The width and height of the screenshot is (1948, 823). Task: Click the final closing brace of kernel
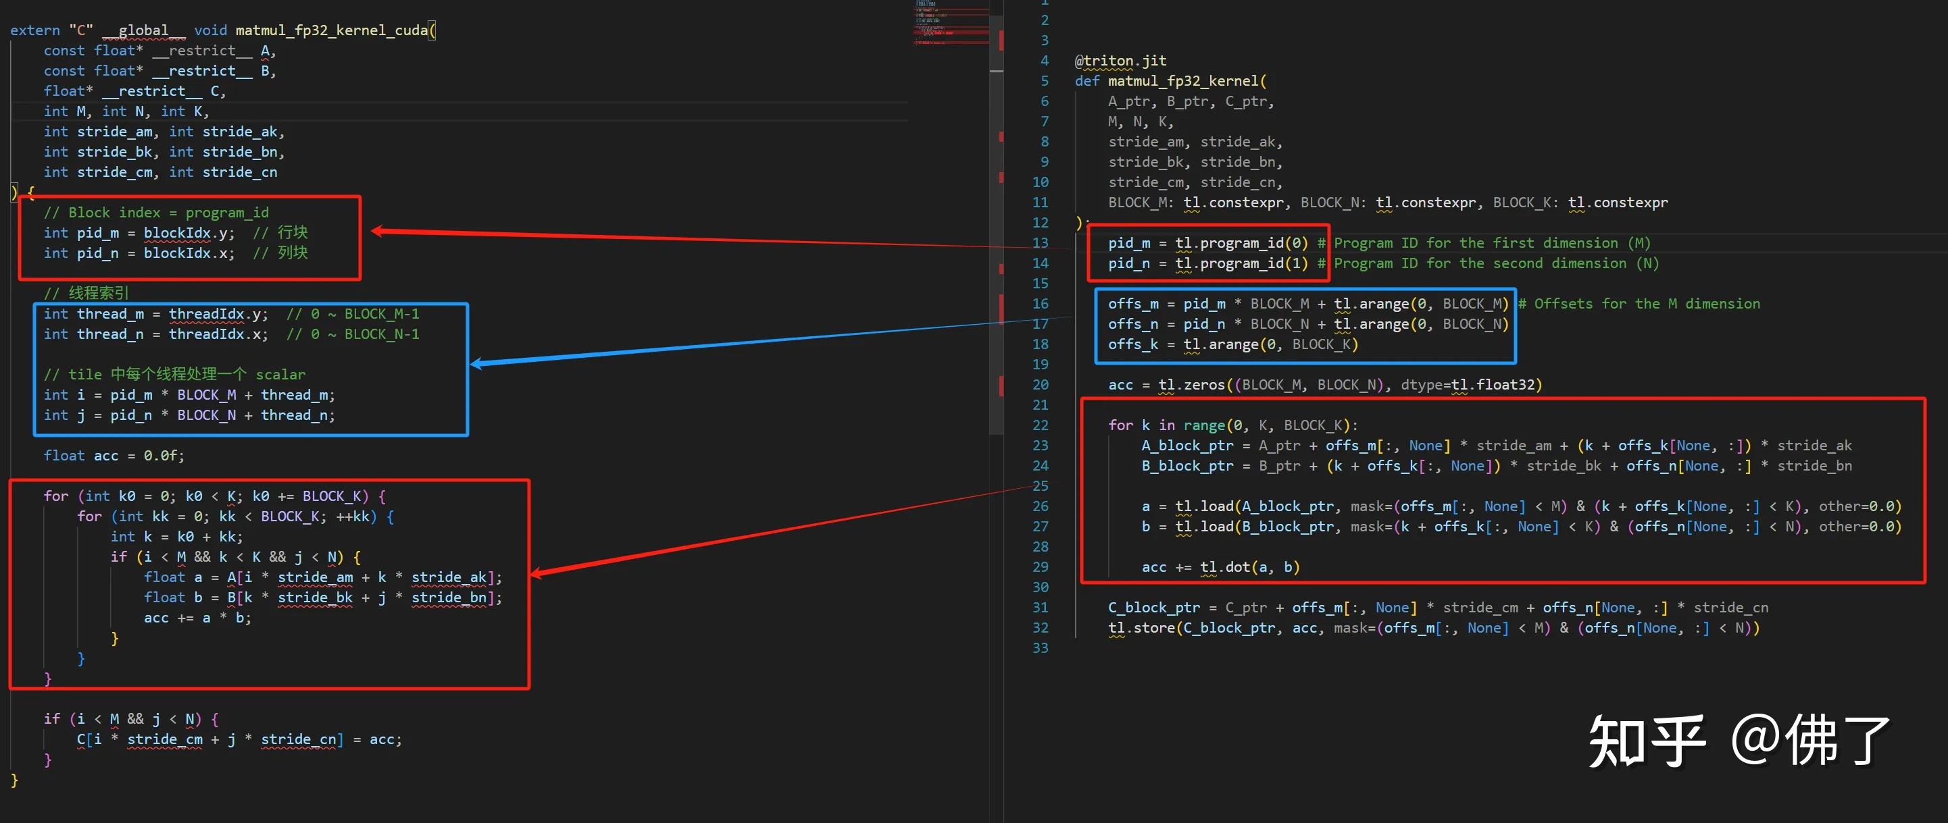click(x=14, y=780)
